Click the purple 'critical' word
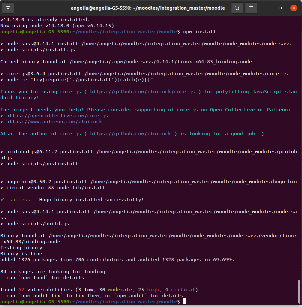 coord(183,290)
